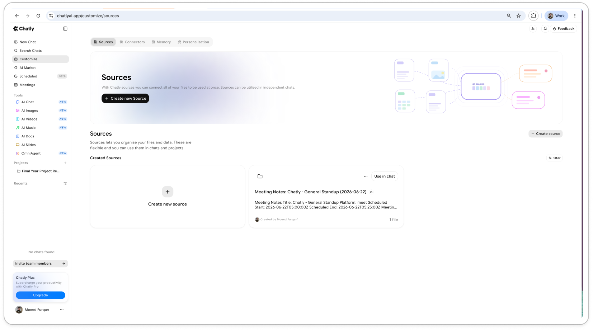The width and height of the screenshot is (593, 330).
Task: Click the browser address bar URL
Action: pyautogui.click(x=88, y=16)
